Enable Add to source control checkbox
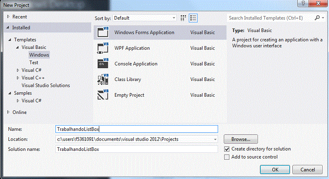The width and height of the screenshot is (329, 179). [x=227, y=157]
